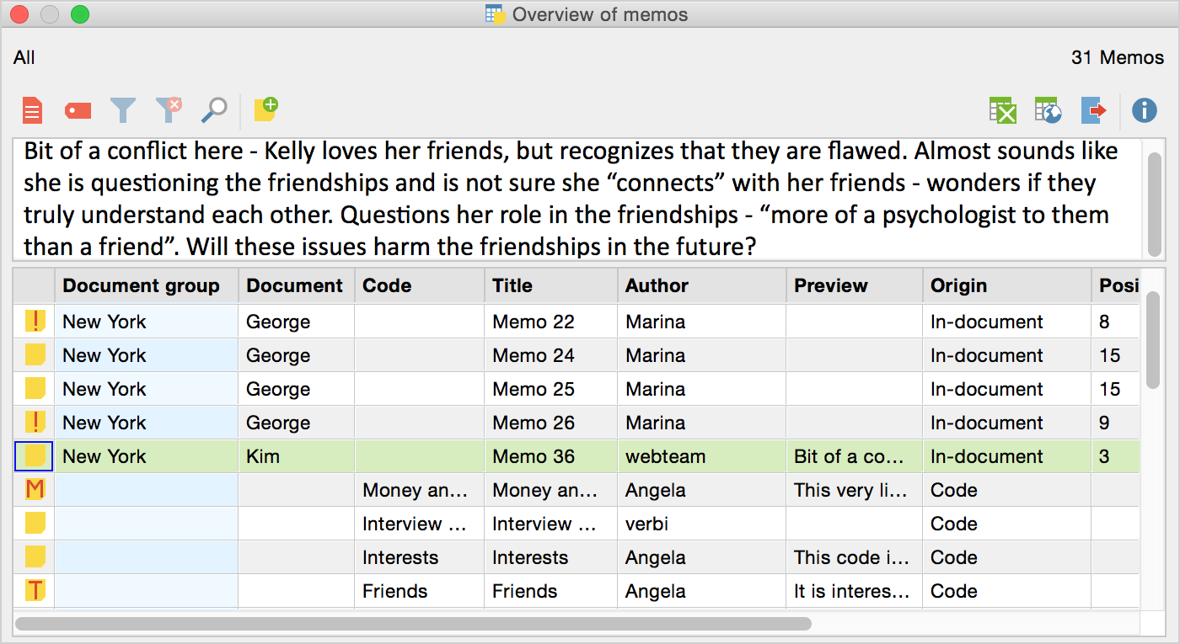This screenshot has height=644, width=1180.
Task: Sort by the Document group column header
Action: pyautogui.click(x=141, y=286)
